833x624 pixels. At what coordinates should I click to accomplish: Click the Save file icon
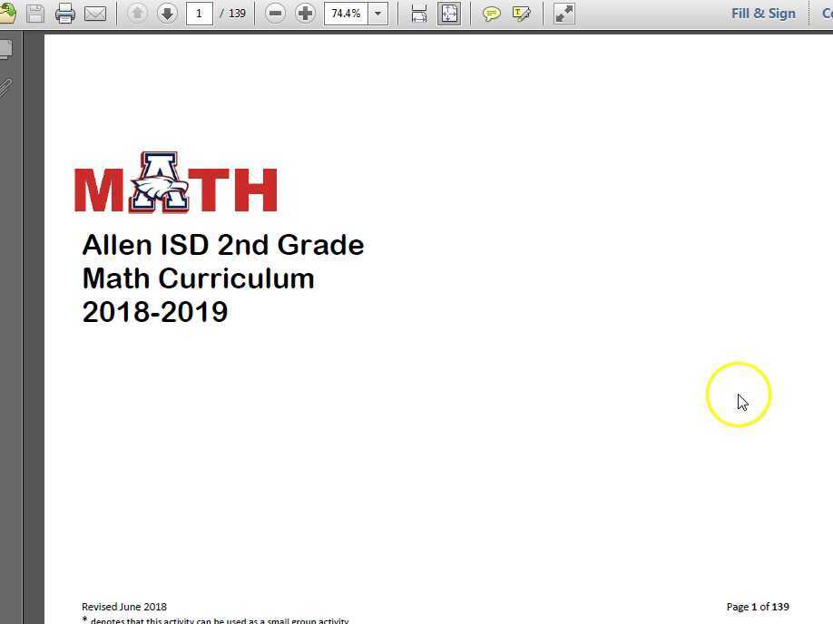coord(34,14)
